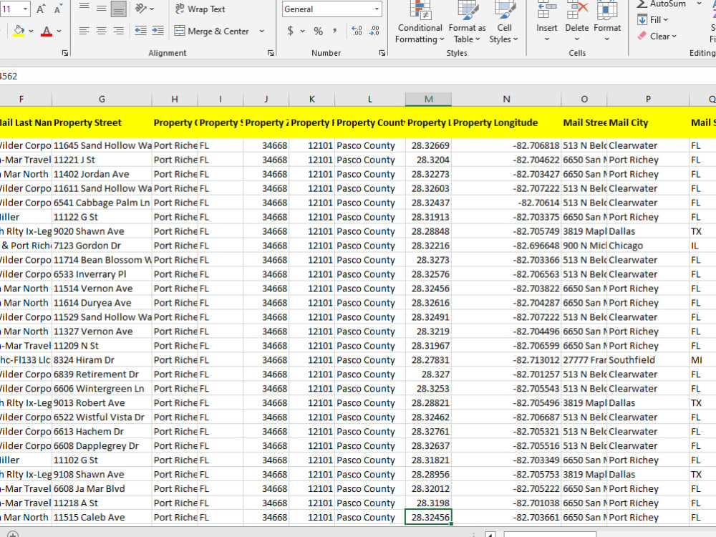Toggle Top Align in Alignment group
Screen dimensions: 716x537
point(84,8)
